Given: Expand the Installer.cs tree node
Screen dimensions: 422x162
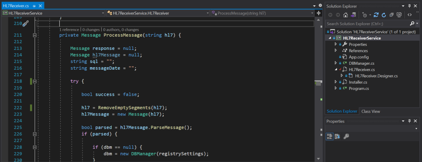Looking at the screenshot, I should [x=335, y=82].
